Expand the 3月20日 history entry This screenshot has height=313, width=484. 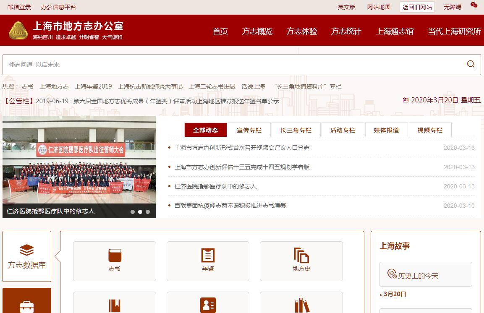(395, 294)
